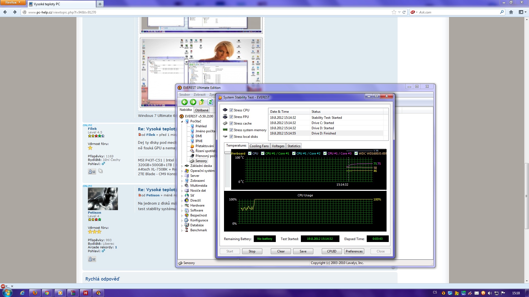Switch to the Cooling Fans tab
The height and width of the screenshot is (297, 529).
point(259,146)
